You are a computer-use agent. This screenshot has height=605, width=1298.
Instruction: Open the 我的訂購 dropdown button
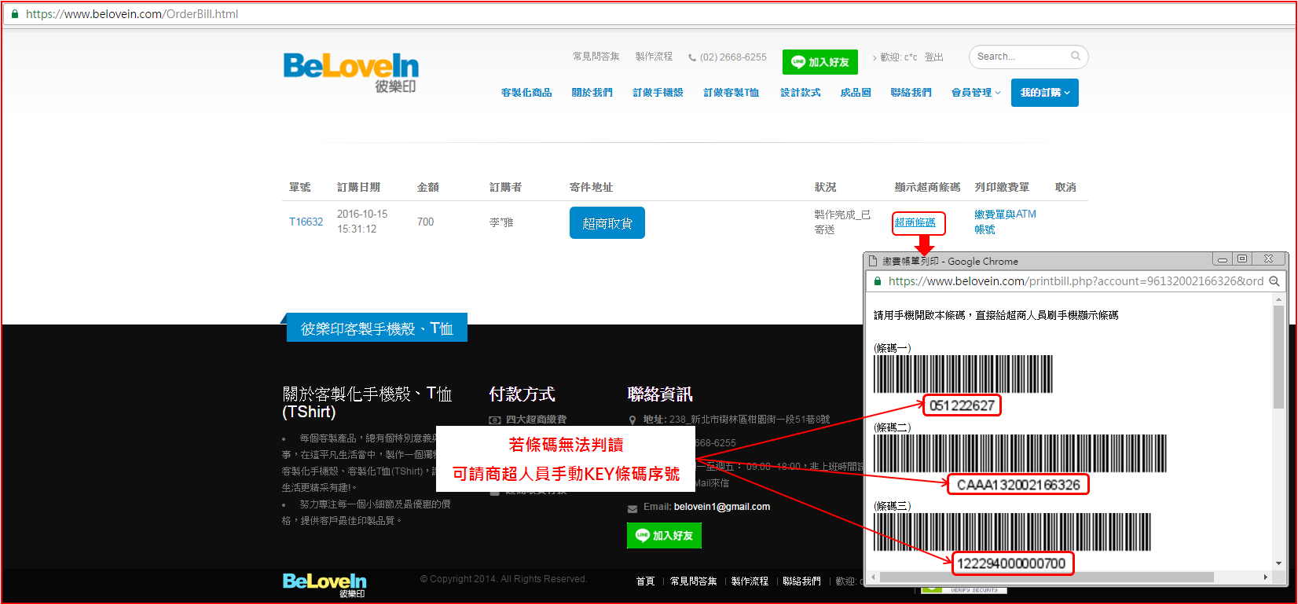[1045, 93]
